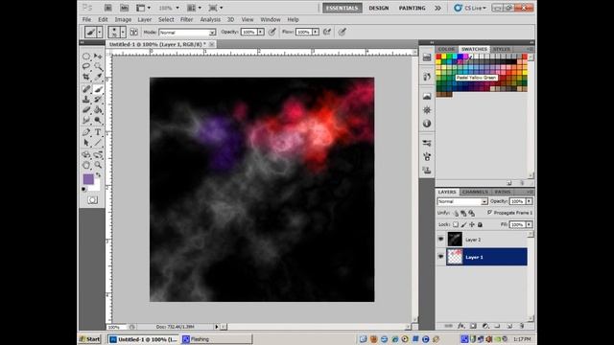This screenshot has width=614, height=345.
Task: Select the Elliptical Marquee tool
Action: [x=86, y=57]
